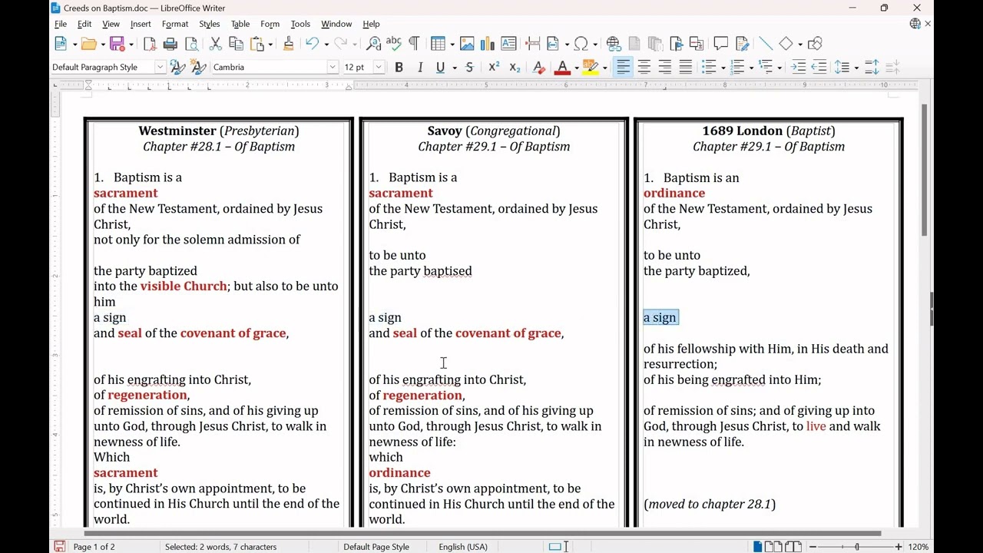Click the Decrease Indent icon

(x=819, y=67)
